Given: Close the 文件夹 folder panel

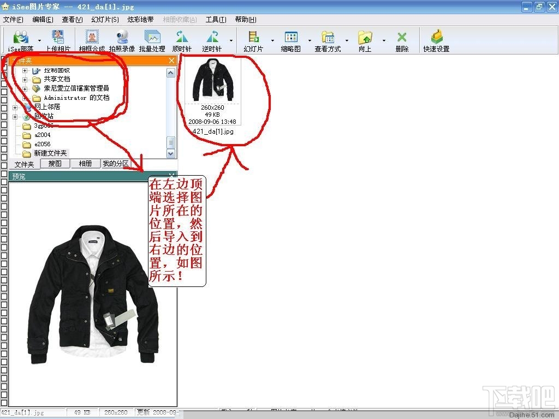Looking at the screenshot, I should 171,61.
